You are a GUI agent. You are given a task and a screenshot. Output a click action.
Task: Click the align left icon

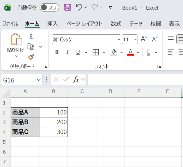[x=171, y=52]
